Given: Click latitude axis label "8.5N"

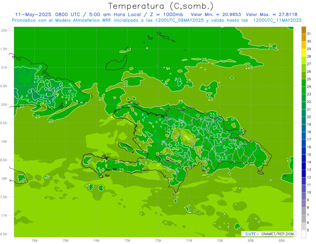Looking at the screenshot, I should 4,160.
